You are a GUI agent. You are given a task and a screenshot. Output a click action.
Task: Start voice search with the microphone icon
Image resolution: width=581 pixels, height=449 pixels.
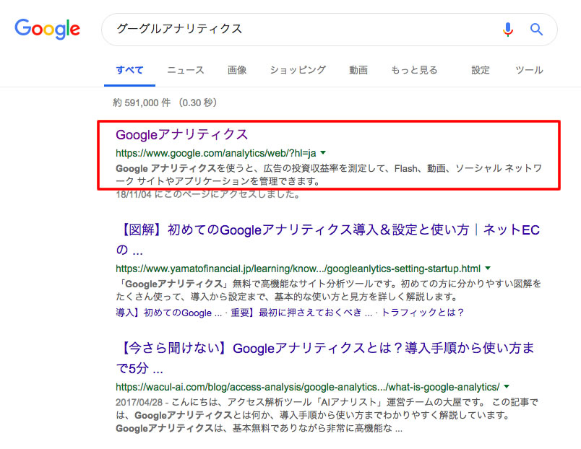click(508, 30)
